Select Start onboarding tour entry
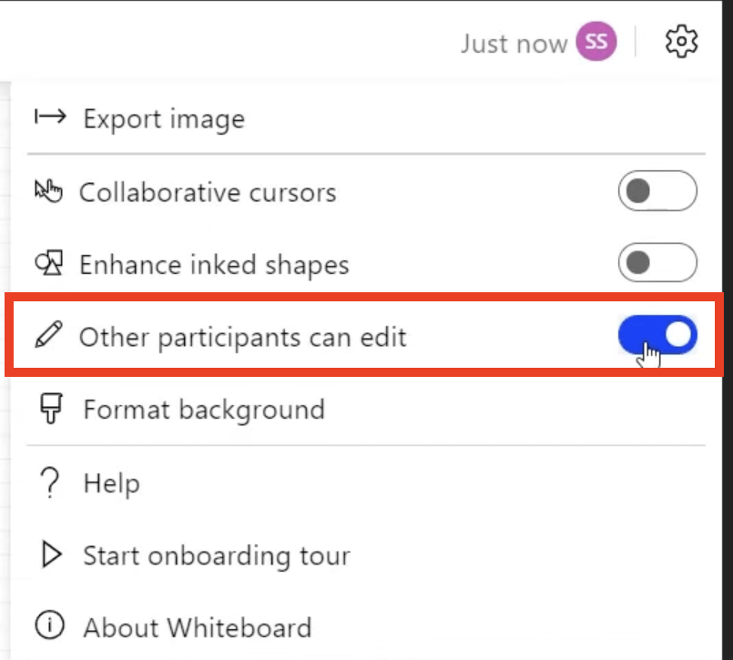733x660 pixels. pos(366,555)
